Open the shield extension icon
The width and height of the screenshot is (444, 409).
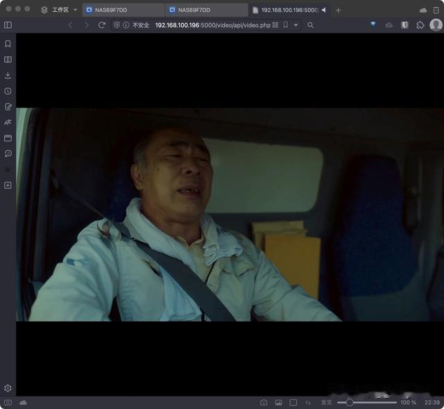[x=404, y=25]
